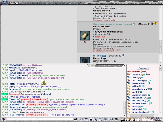Open the Умения submenu item

coord(103,3)
